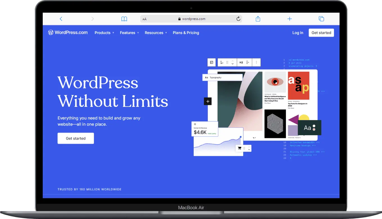The image size is (382, 219).
Task: Expand the Resources dropdown menu
Action: click(x=156, y=33)
